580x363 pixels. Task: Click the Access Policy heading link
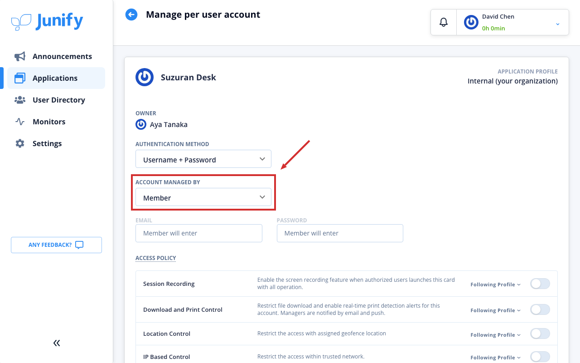(156, 258)
